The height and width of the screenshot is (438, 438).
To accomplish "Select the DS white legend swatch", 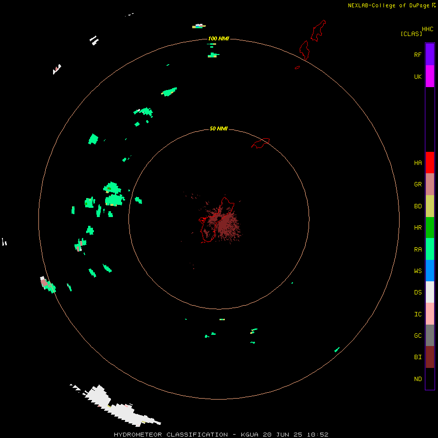I will [x=430, y=292].
